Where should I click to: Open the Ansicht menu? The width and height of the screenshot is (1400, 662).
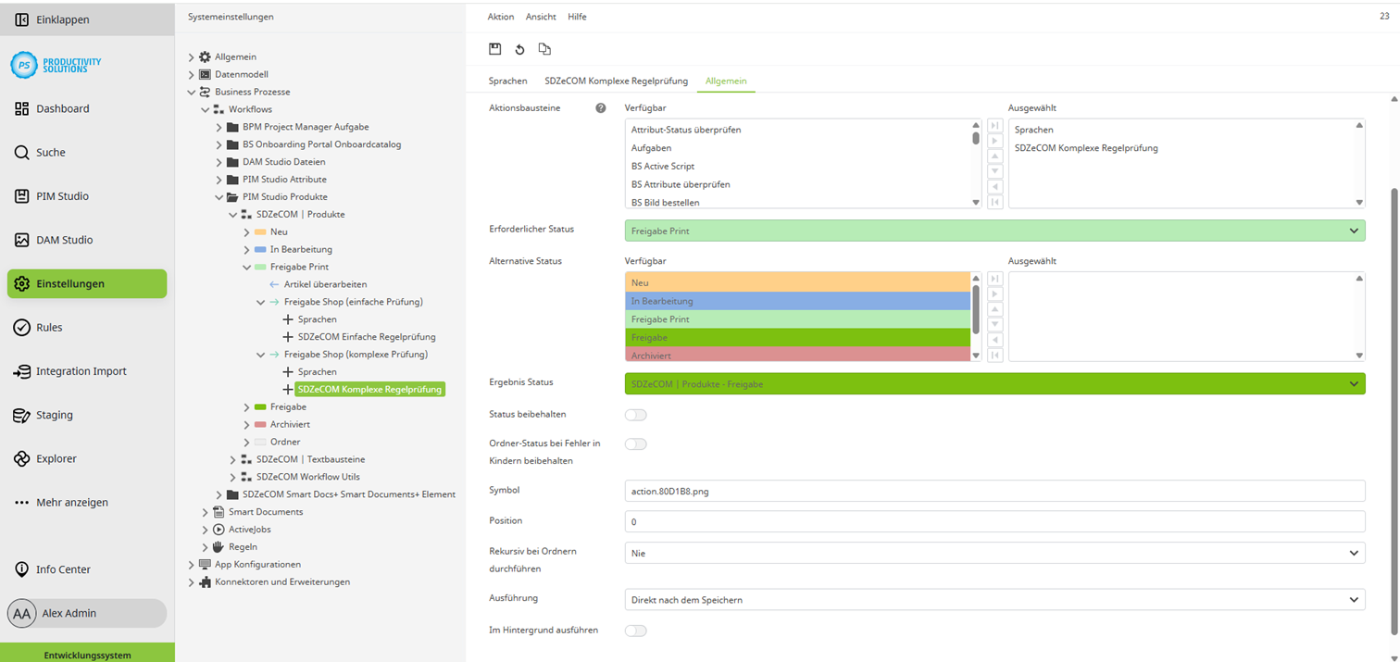[540, 16]
